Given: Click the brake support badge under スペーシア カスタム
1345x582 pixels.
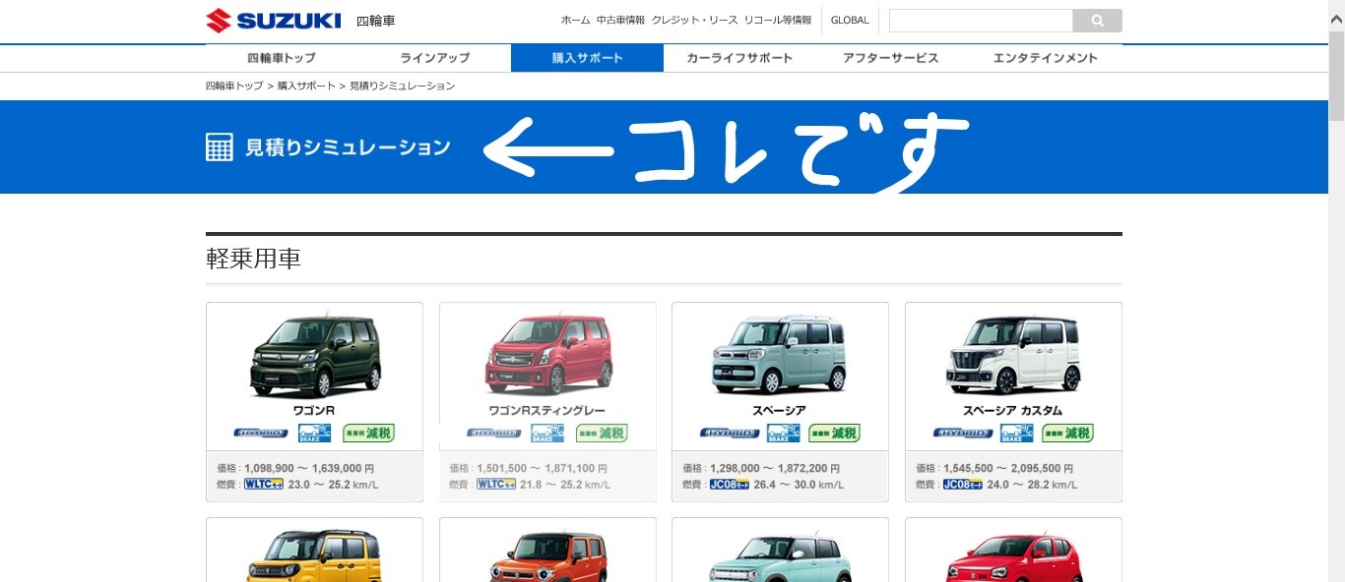Looking at the screenshot, I should click(x=1015, y=433).
